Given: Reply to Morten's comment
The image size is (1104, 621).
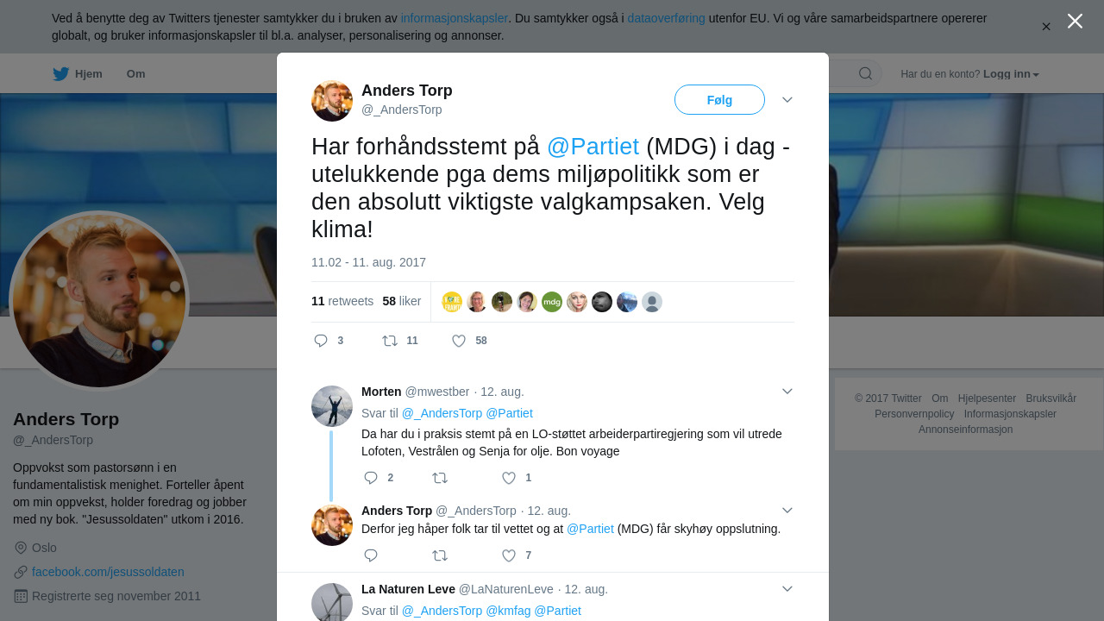Looking at the screenshot, I should click(371, 478).
